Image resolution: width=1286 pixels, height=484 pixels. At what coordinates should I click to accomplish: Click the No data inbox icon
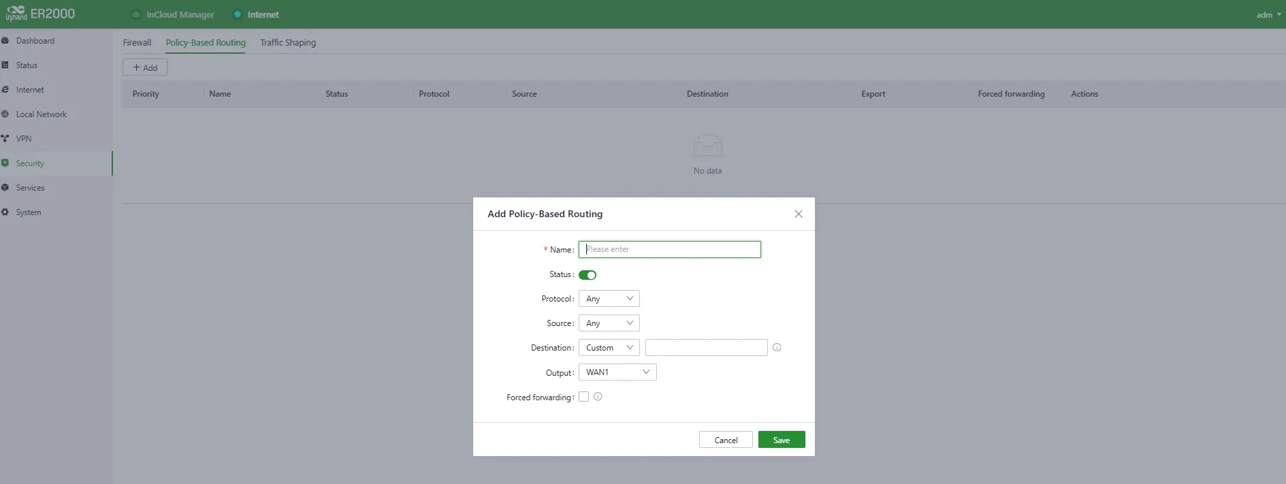707,146
